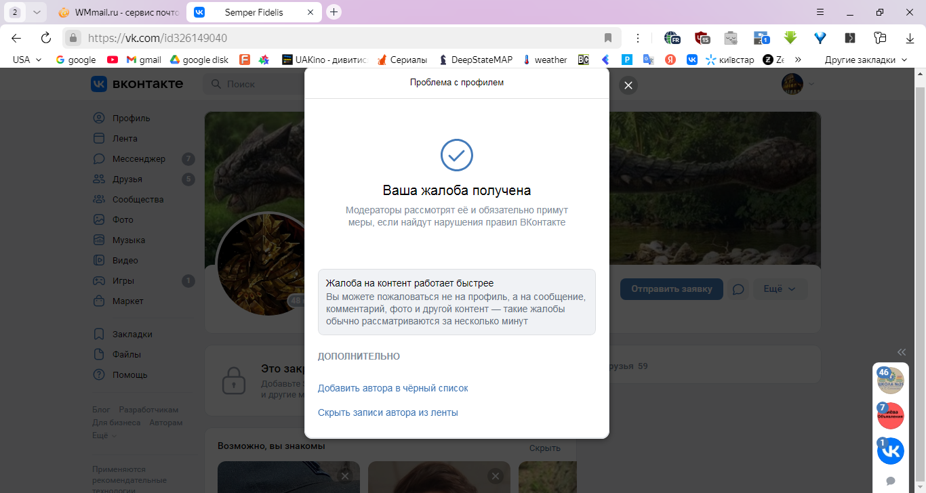Click the red shield extension with 15
926x493 pixels.
point(702,38)
